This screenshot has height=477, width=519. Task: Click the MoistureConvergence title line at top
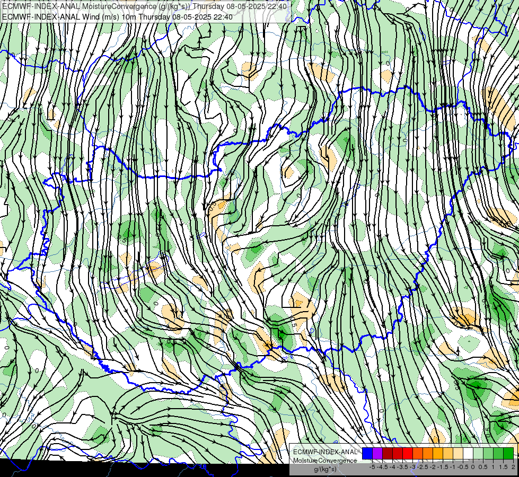click(144, 6)
